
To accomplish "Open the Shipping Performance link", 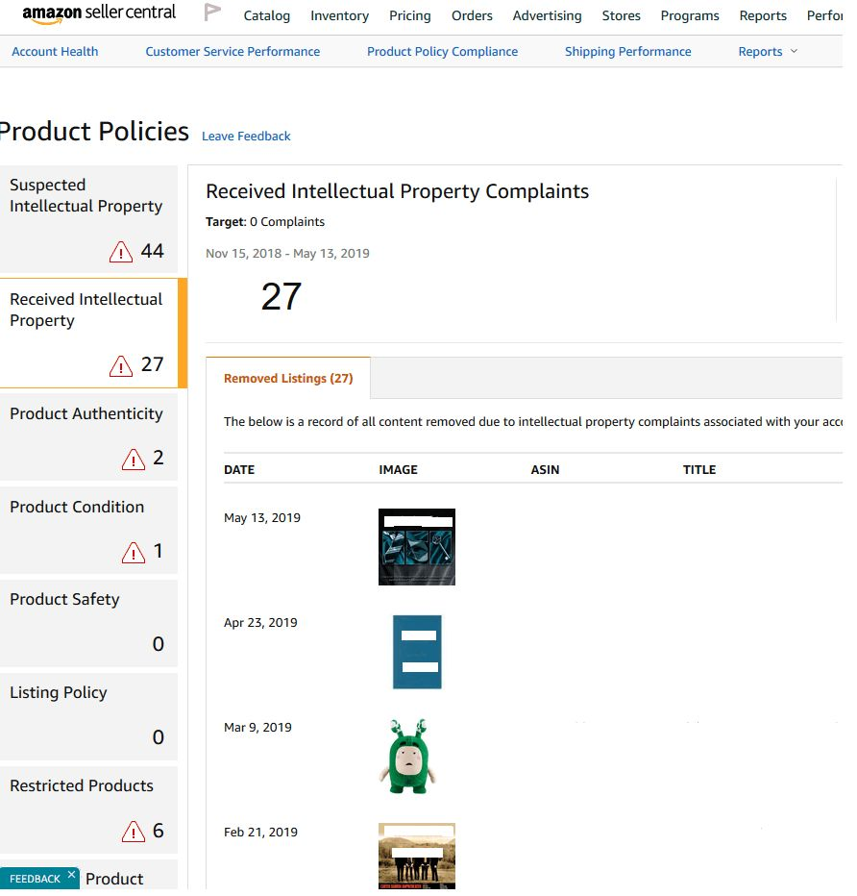I will 627,52.
